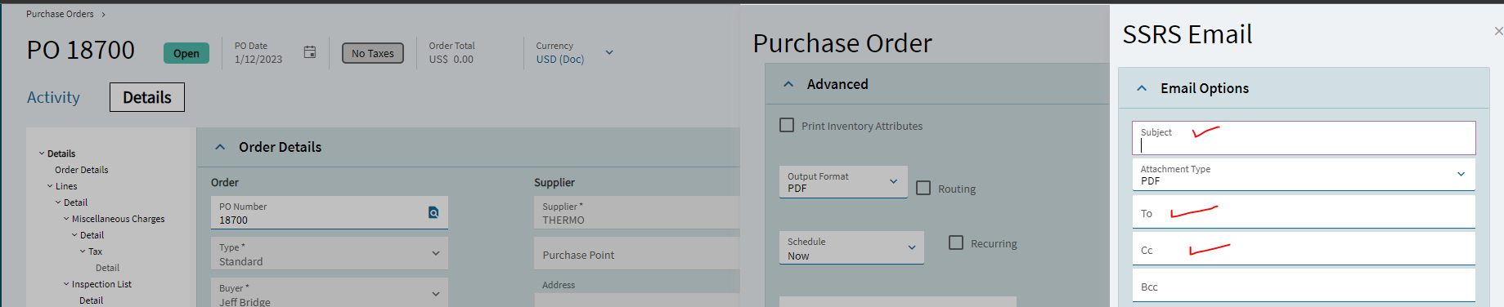This screenshot has height=307, width=1504.
Task: Enable Print Inventory Attributes checkbox
Action: click(x=787, y=125)
